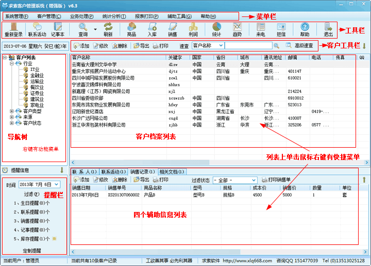Open the reminder 时间 date dropdown

pyautogui.click(x=56, y=184)
